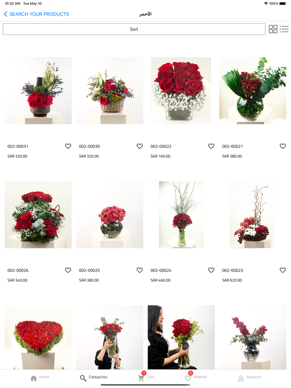Open the Wishlist tab
The image size is (291, 388).
[x=196, y=377]
